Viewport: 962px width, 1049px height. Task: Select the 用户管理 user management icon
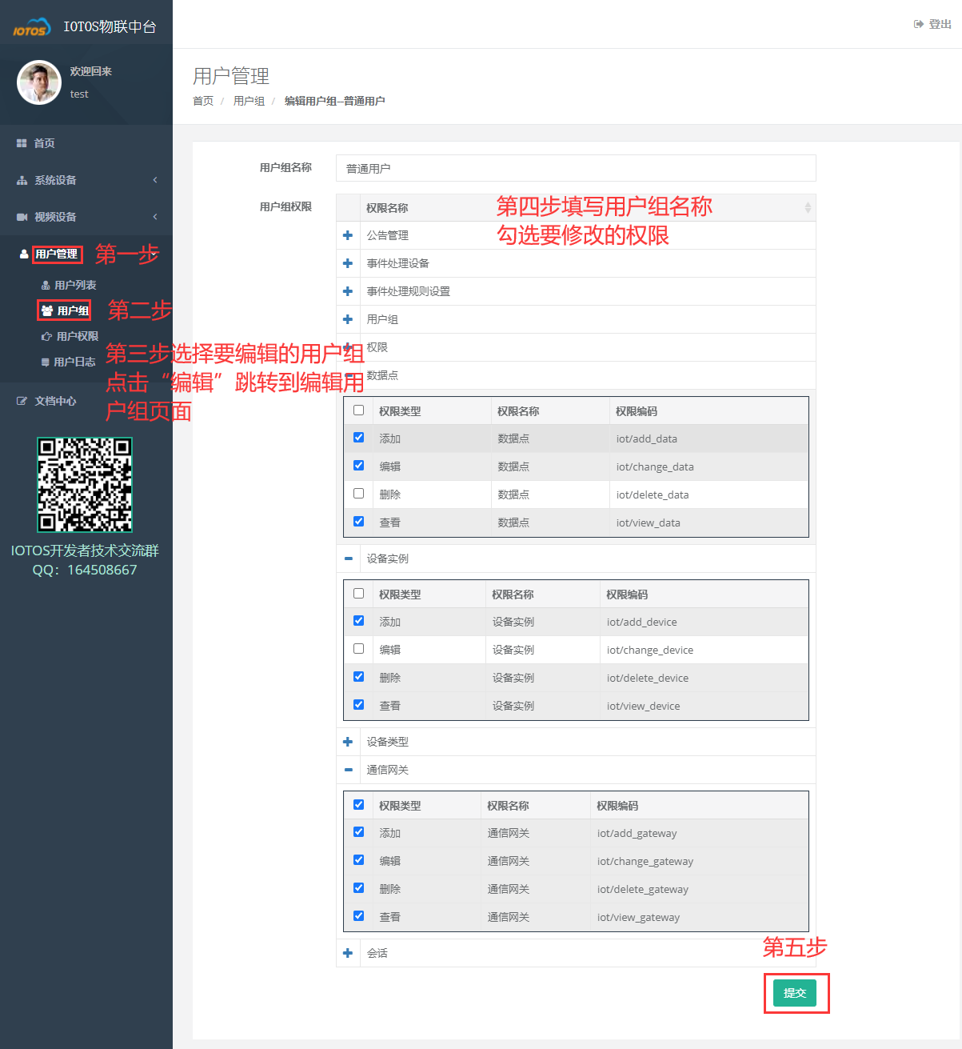coord(22,254)
